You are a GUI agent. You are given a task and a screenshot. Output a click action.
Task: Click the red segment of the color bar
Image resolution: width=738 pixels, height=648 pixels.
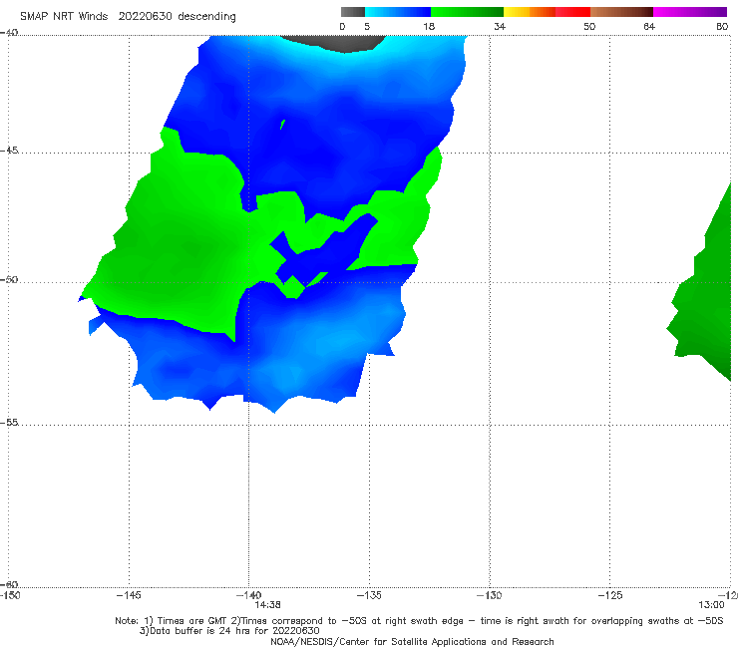pos(572,12)
